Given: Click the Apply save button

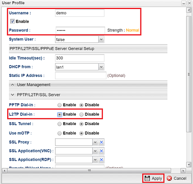Looking at the screenshot, I should (153, 178).
